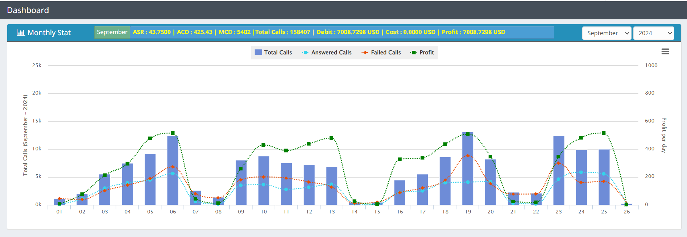Toggle Failed Calls series in legend
Viewport: 687px width, 237px height.
pyautogui.click(x=381, y=53)
